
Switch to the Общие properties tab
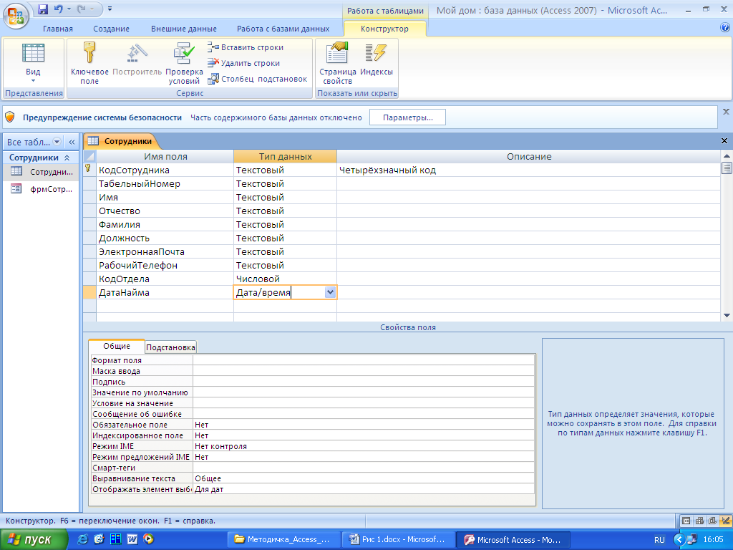click(117, 346)
